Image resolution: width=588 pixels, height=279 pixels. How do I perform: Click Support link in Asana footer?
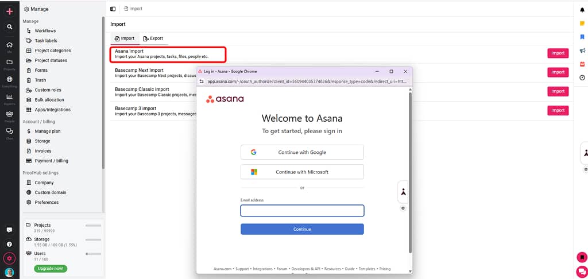pos(242,269)
